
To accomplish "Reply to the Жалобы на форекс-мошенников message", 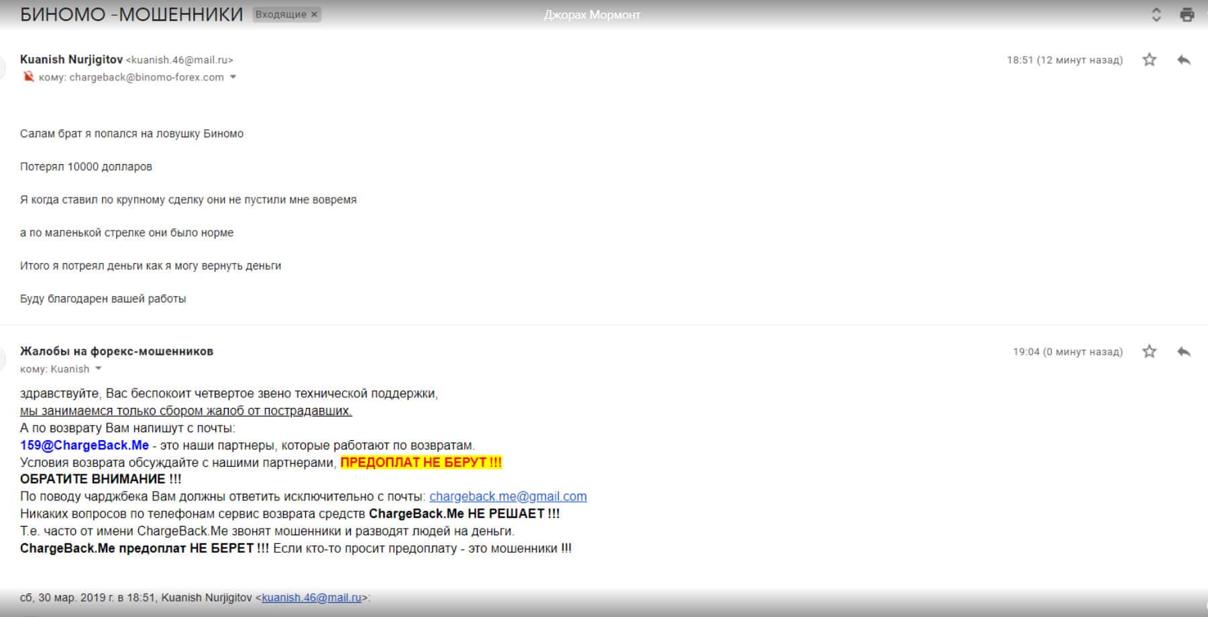I will click(x=1184, y=351).
